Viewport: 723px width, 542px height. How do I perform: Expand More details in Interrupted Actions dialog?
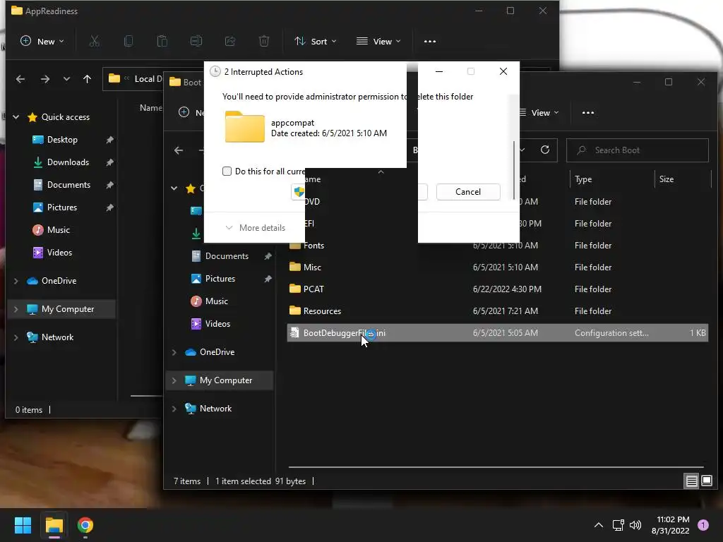click(255, 228)
